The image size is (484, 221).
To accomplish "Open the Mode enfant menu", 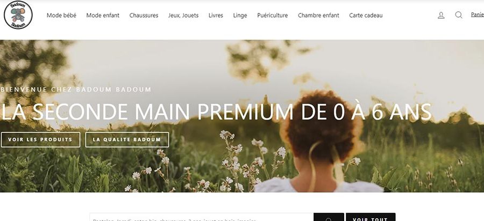I will (103, 16).
